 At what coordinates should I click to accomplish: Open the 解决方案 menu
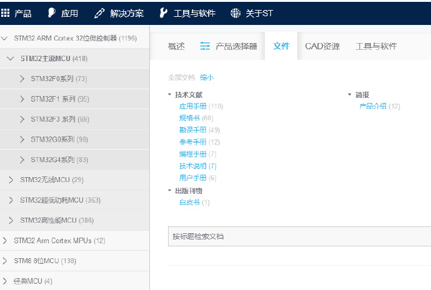(127, 13)
